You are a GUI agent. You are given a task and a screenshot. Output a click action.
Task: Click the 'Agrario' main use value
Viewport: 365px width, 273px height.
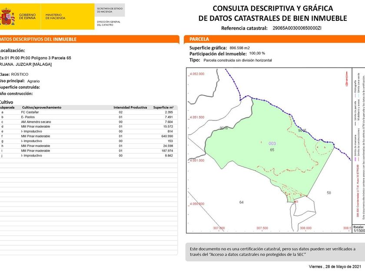tap(33, 81)
